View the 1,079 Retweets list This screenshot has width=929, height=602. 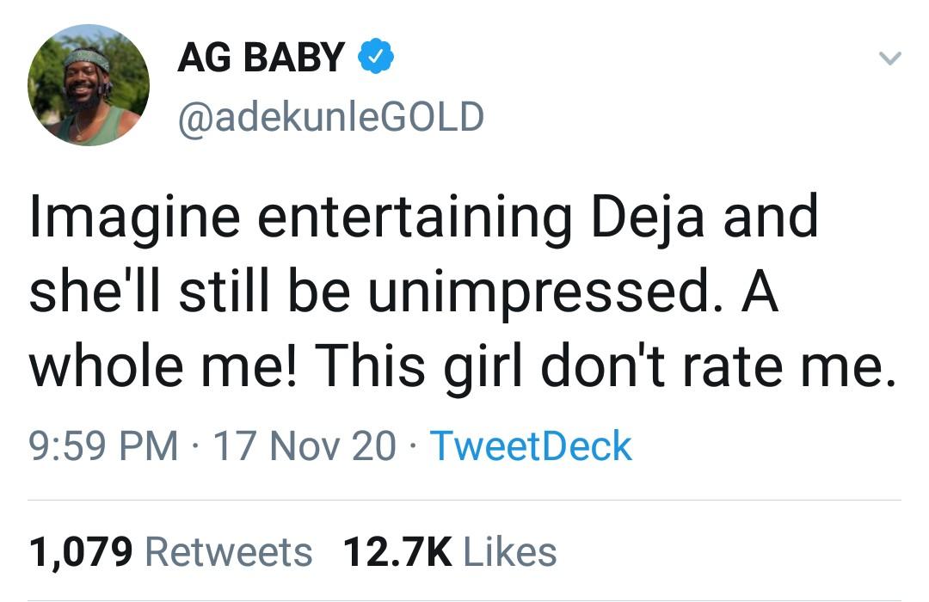170,551
